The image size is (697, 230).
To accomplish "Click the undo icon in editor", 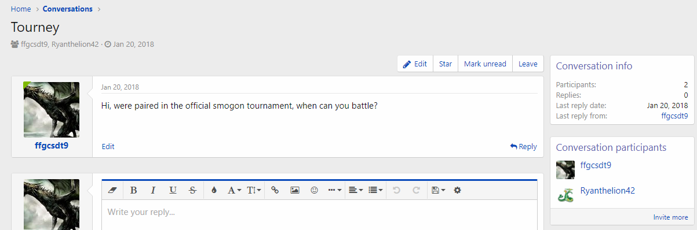I will (396, 190).
